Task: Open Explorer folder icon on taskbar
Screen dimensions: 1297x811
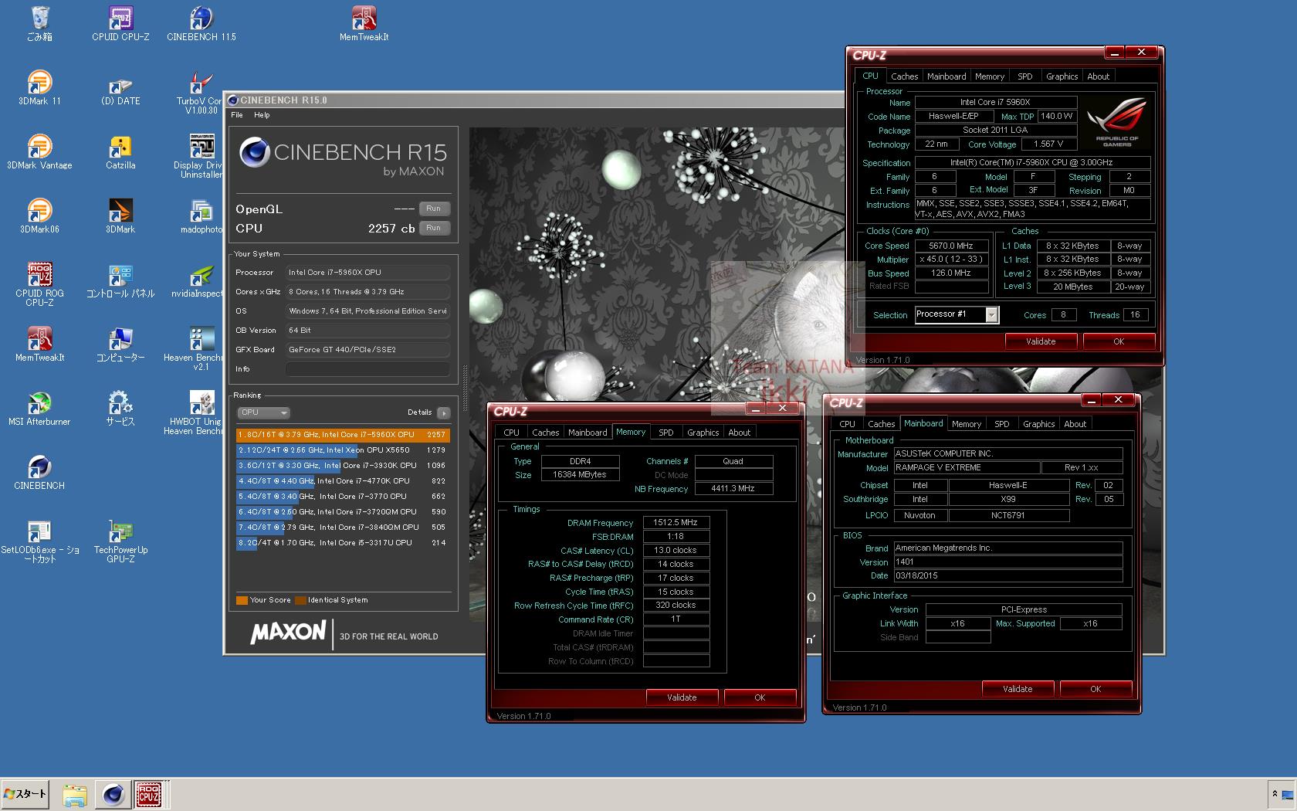Action: [75, 795]
